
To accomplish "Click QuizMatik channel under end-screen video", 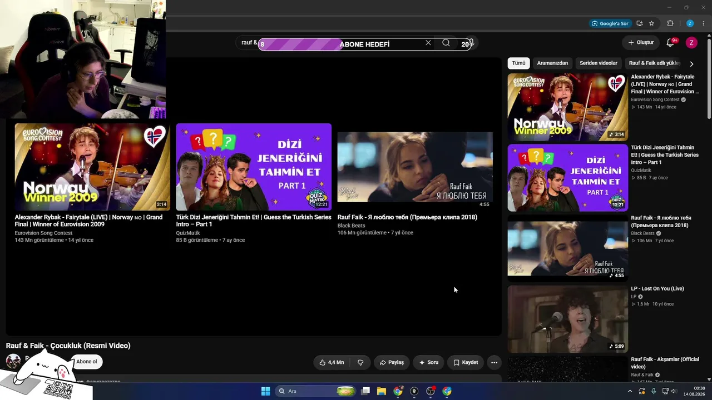I will 188,233.
